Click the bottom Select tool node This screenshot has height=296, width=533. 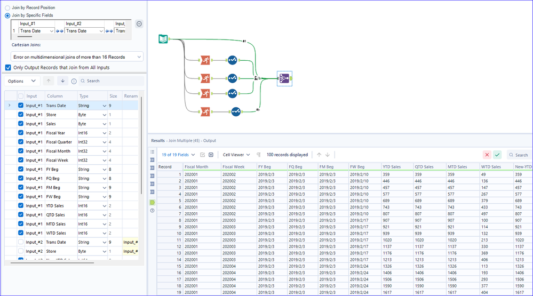point(235,111)
